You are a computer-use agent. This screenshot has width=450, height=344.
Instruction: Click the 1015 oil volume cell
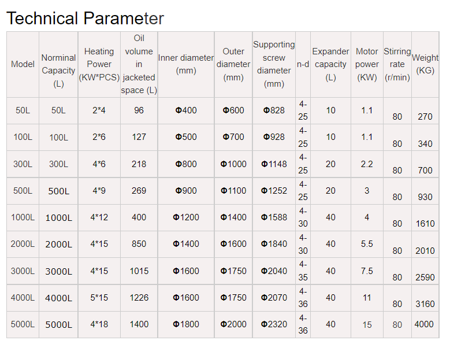[139, 271]
